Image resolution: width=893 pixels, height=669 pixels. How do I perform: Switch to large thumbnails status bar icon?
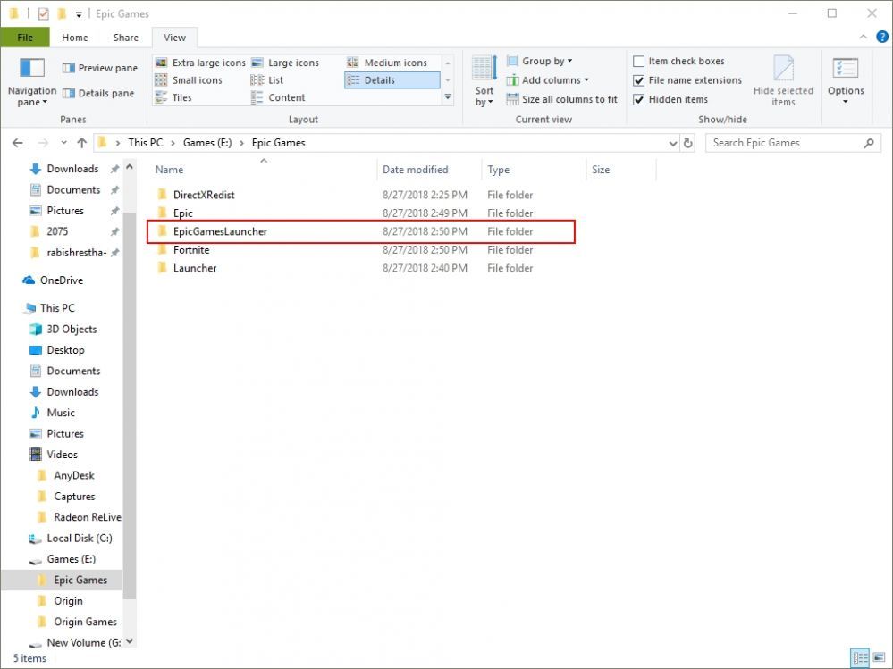click(879, 659)
